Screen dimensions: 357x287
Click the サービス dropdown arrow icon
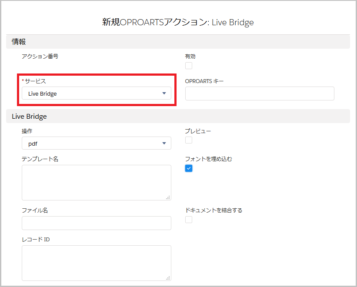click(x=164, y=93)
